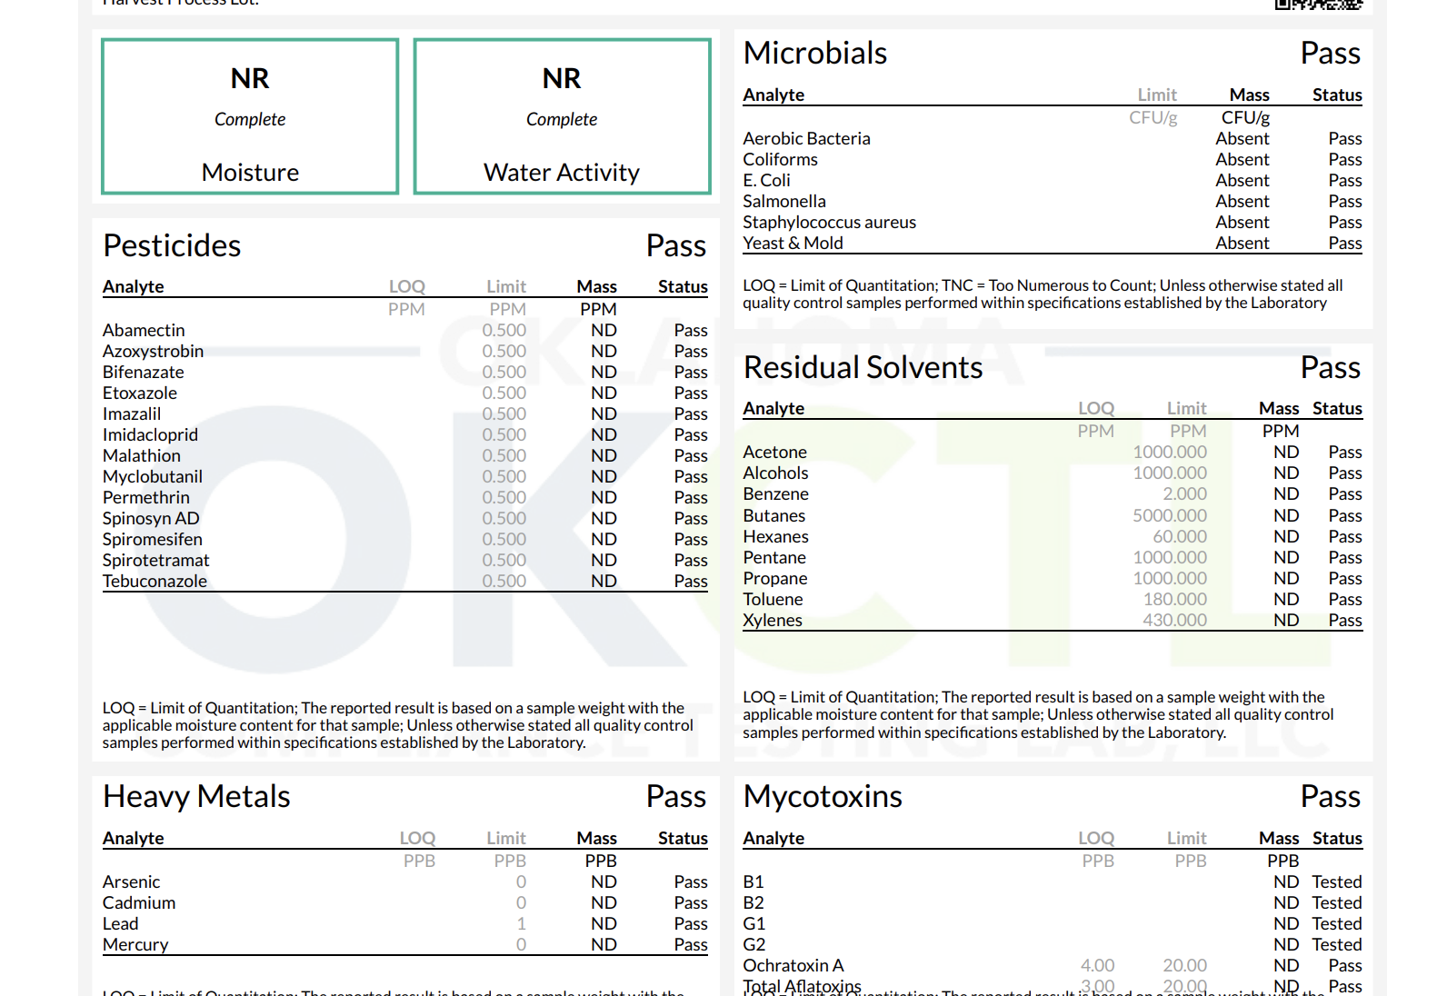Click the Imazalil analyte name
Viewport: 1447px width, 996px height.
pos(131,413)
